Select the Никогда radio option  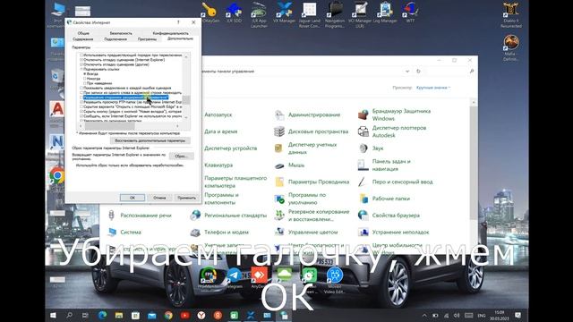point(85,79)
